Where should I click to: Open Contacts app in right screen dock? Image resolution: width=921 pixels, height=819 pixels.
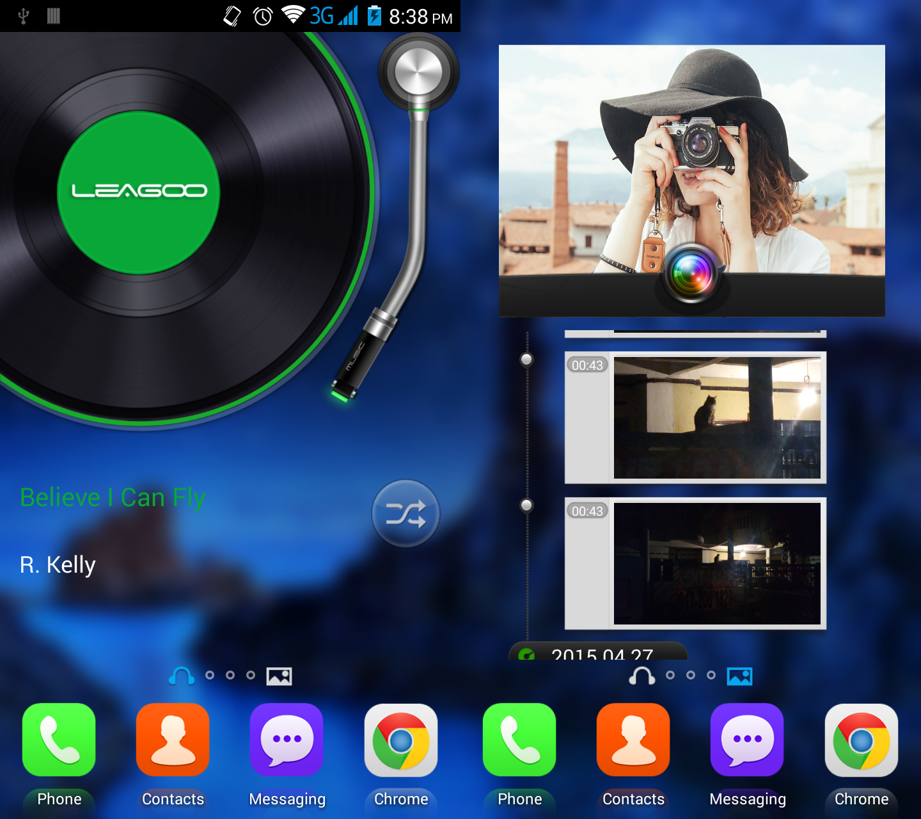coord(633,740)
